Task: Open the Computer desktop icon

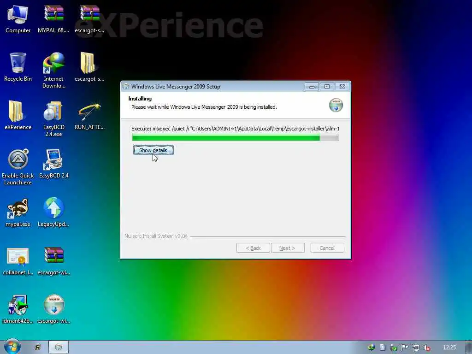Action: click(x=18, y=19)
